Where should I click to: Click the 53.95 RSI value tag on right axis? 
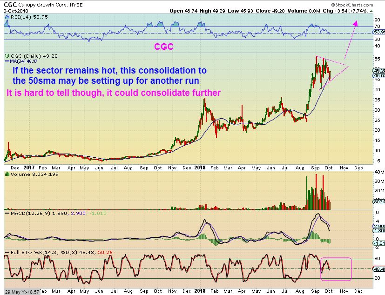379,32
